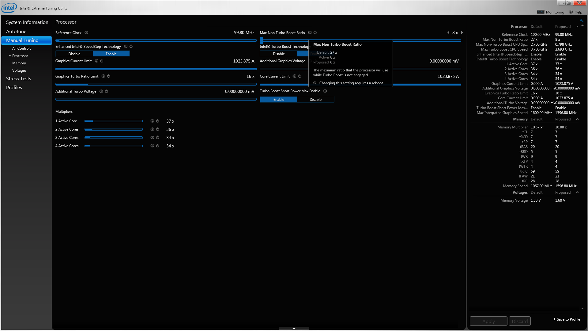Viewport: 588px width, 331px height.
Task: Select Voltages under Manual Tuning
Action: point(19,70)
